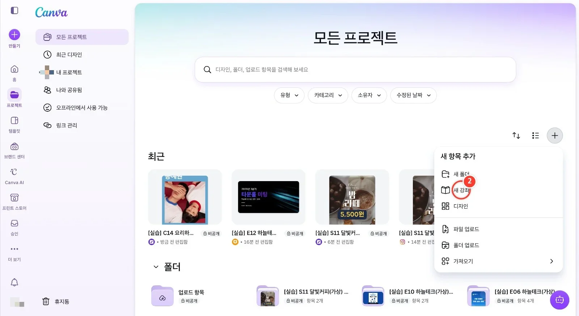Click the add new item plus button
The width and height of the screenshot is (579, 316).
(x=555, y=136)
